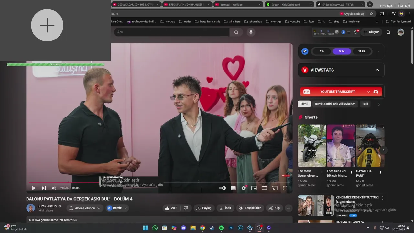Expand the IQ stats row chevron
Image resolution: width=414 pixels, height=233 pixels.
coord(378,51)
